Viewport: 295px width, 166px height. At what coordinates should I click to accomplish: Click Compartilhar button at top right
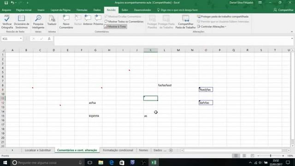coord(283,10)
